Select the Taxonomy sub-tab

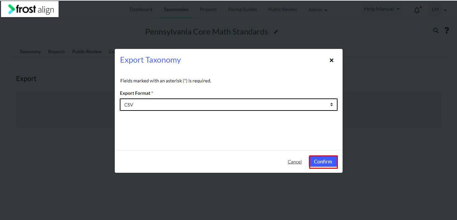pyautogui.click(x=30, y=52)
